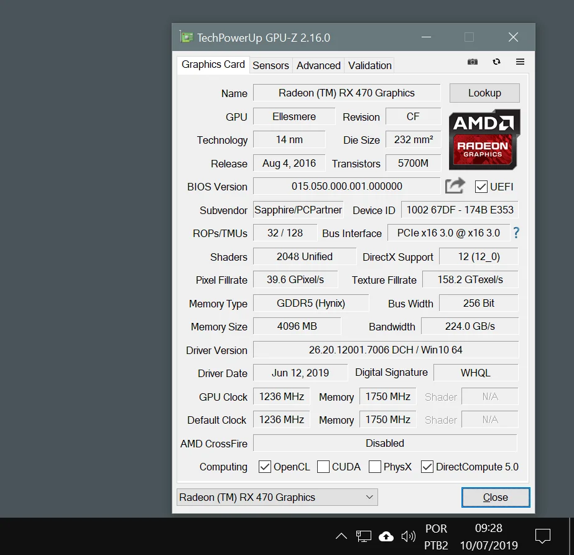Click the Driver Version value field
574x555 pixels.
(x=386, y=350)
